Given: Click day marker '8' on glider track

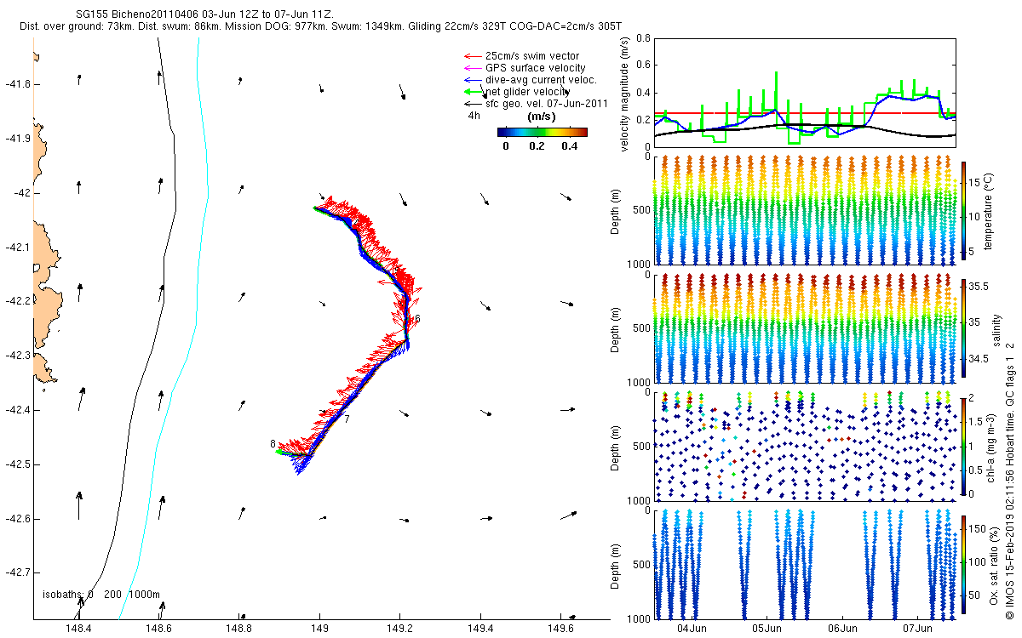Looking at the screenshot, I should click(x=273, y=444).
